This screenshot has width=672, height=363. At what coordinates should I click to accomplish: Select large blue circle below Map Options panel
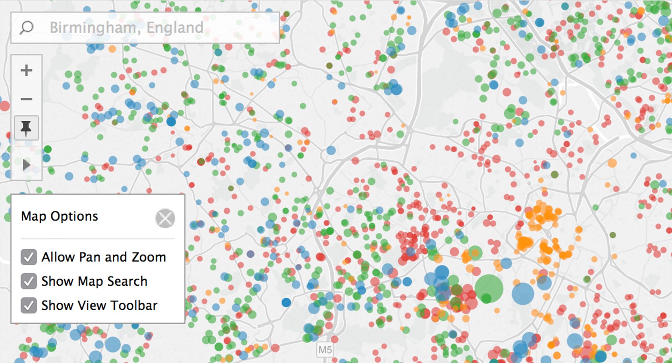tap(113, 344)
